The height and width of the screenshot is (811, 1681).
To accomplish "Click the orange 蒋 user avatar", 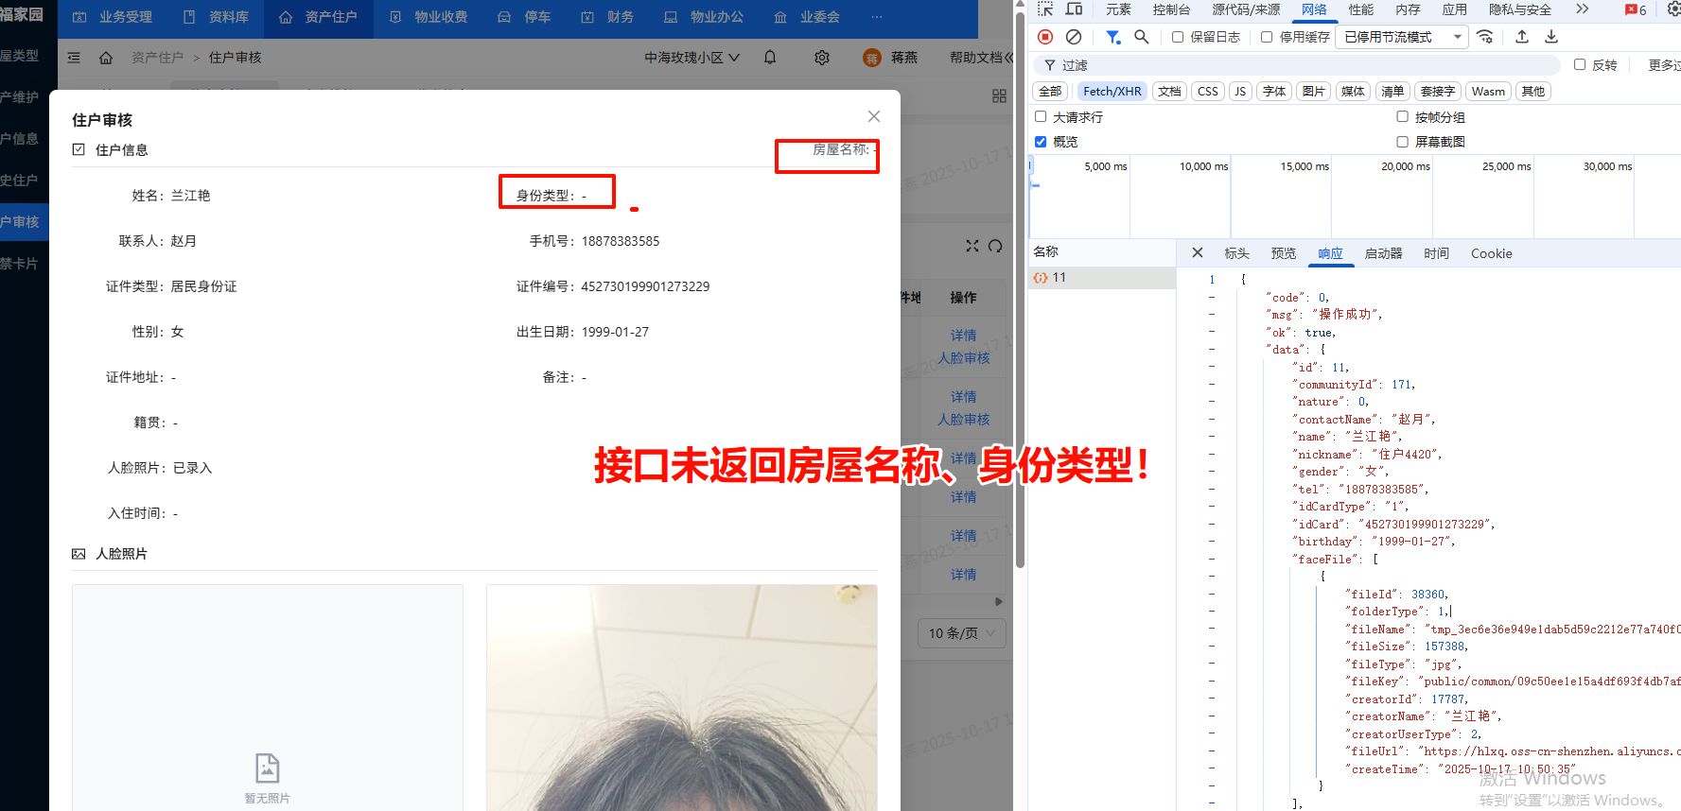I will 871,58.
